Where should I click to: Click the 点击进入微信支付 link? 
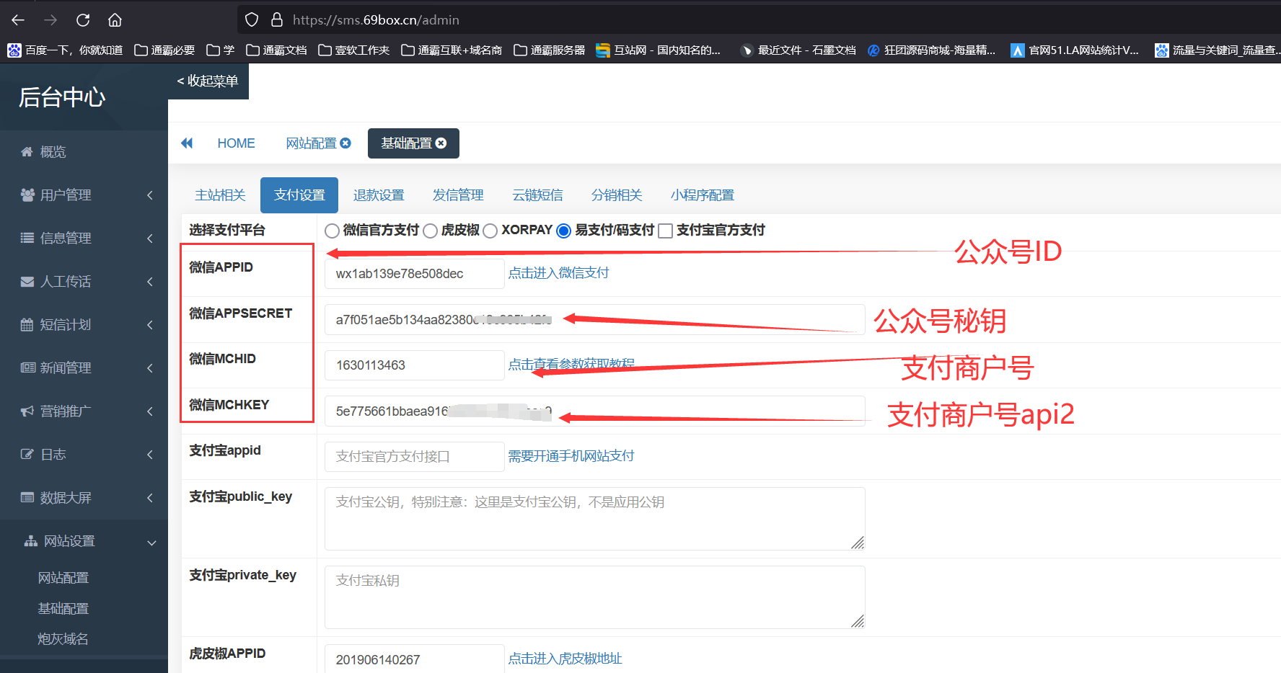point(558,272)
